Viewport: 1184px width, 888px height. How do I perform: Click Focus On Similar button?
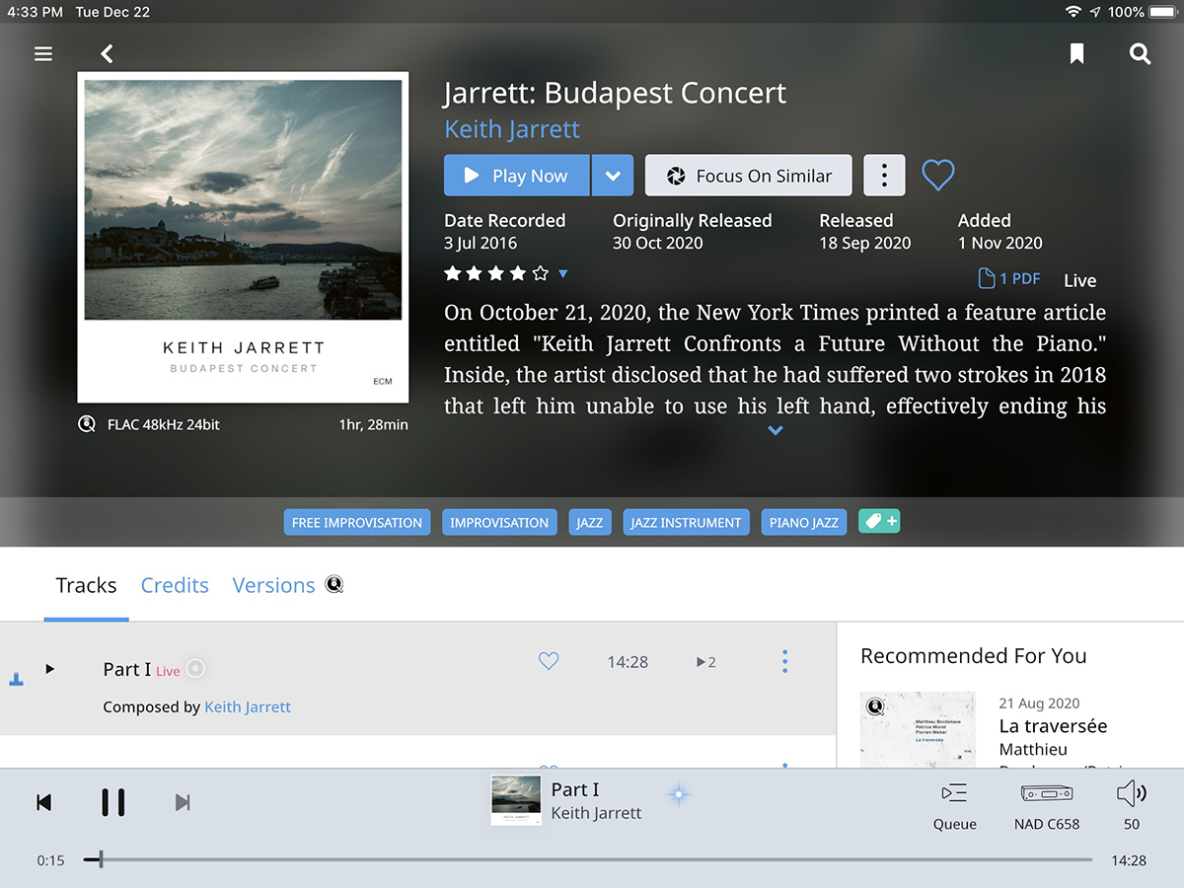point(748,176)
